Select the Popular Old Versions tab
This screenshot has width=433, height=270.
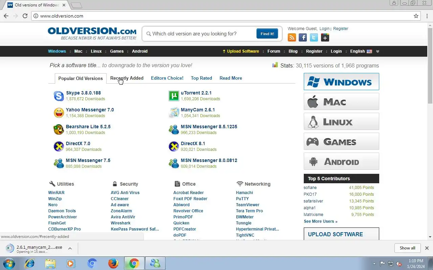(x=81, y=78)
